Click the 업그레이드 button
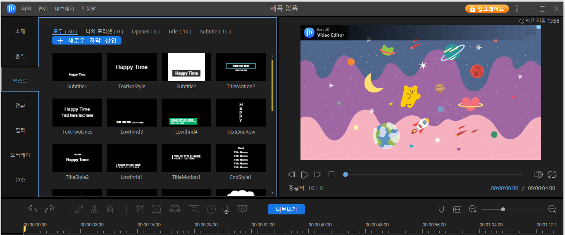This screenshot has height=235, width=565. (487, 9)
